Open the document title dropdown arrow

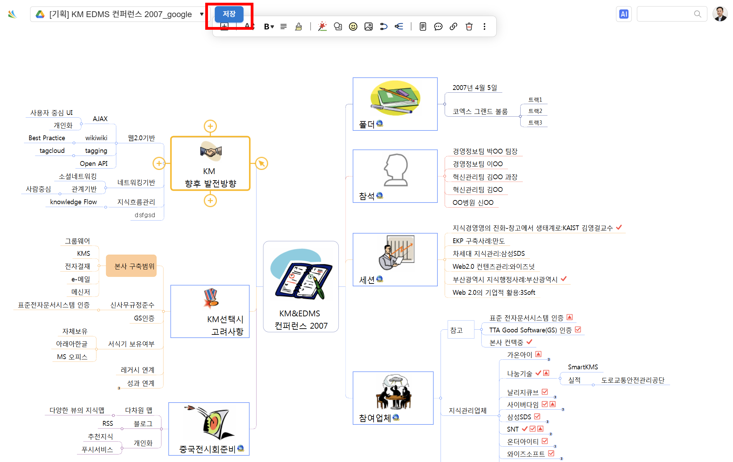pos(202,14)
